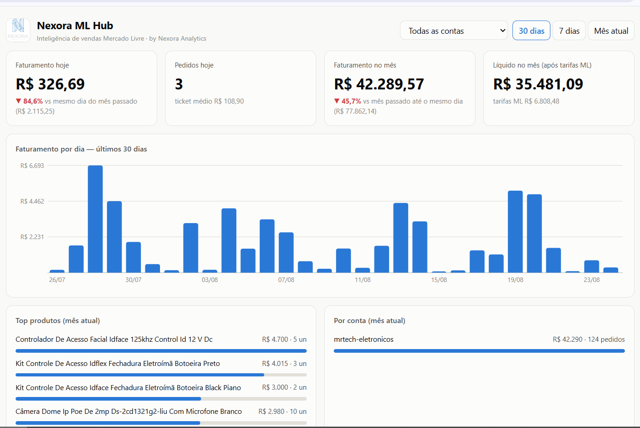Click Kit Controle Idface Black Piano product

128,388
